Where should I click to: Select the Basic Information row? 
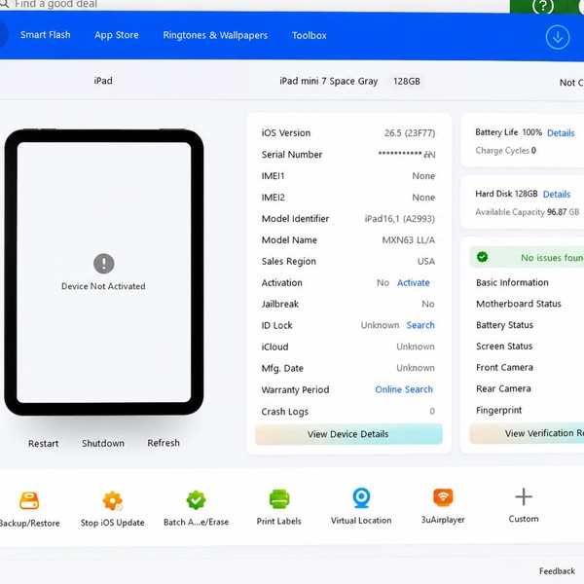point(512,282)
